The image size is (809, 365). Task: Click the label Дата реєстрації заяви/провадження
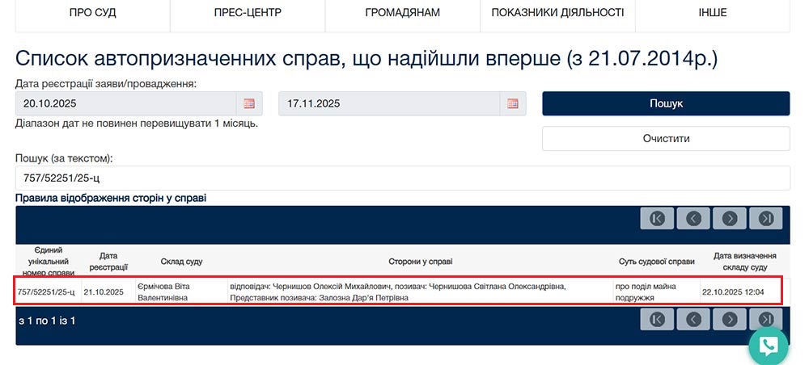tap(106, 83)
